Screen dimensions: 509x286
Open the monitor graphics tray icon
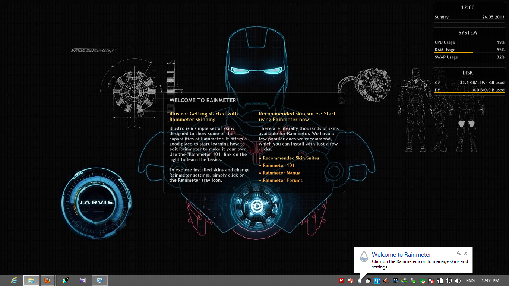[x=395, y=281]
